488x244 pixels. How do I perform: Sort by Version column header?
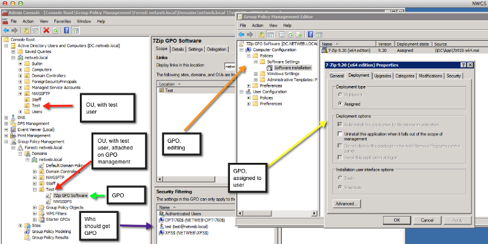386,44
